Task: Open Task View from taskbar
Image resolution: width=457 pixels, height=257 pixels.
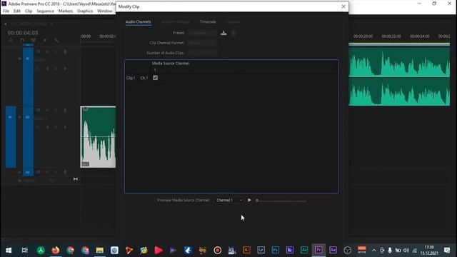Action: (x=25, y=251)
